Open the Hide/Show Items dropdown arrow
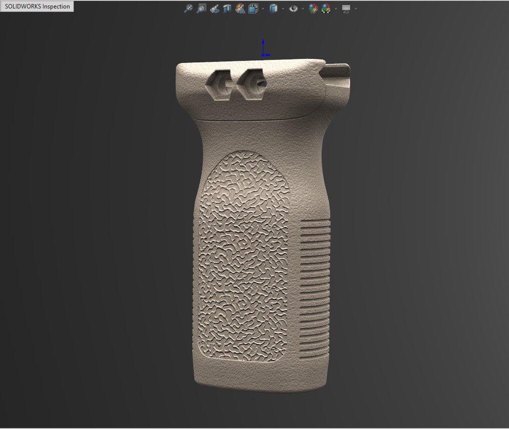Screen dimensions: 509x429 click(x=303, y=9)
